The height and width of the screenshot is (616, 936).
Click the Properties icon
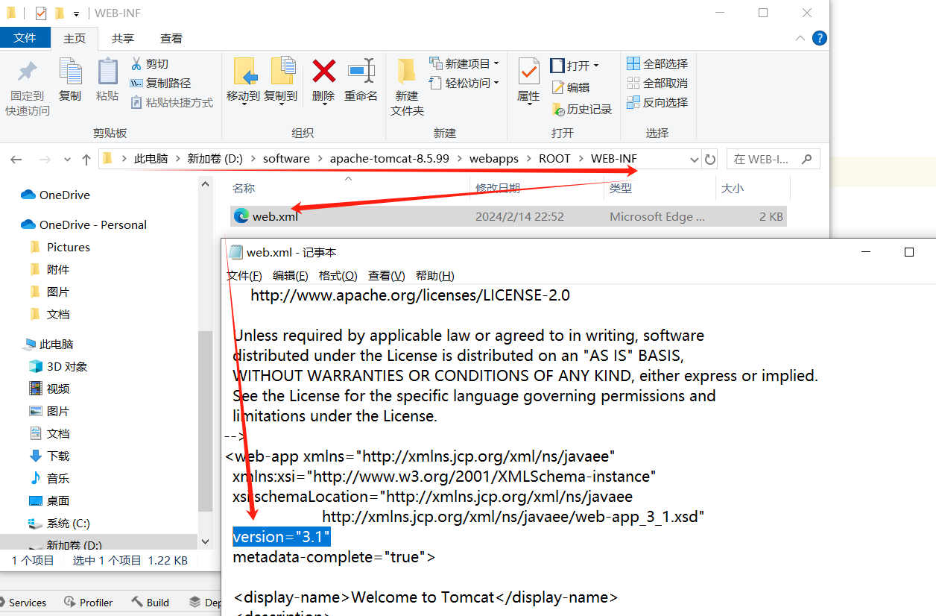[528, 72]
